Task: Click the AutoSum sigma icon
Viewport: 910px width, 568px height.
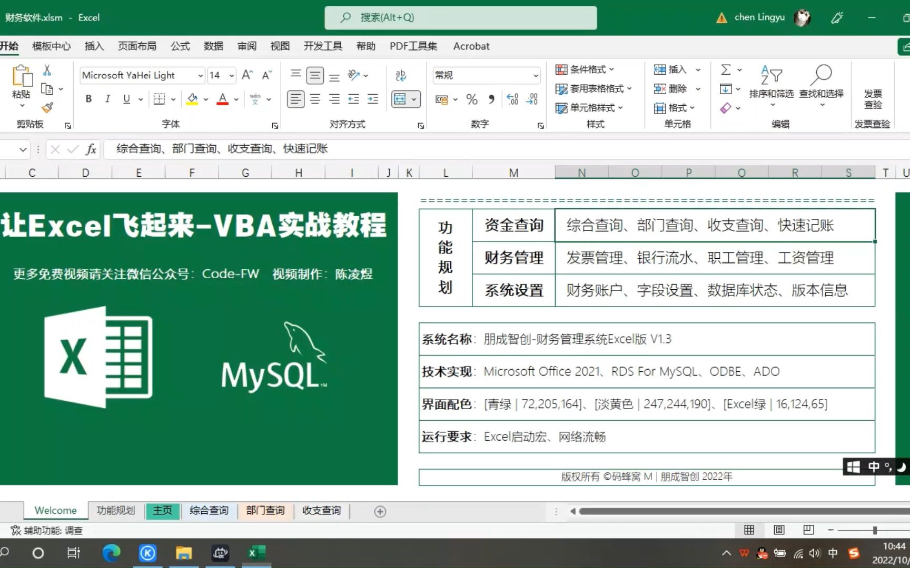Action: point(726,69)
